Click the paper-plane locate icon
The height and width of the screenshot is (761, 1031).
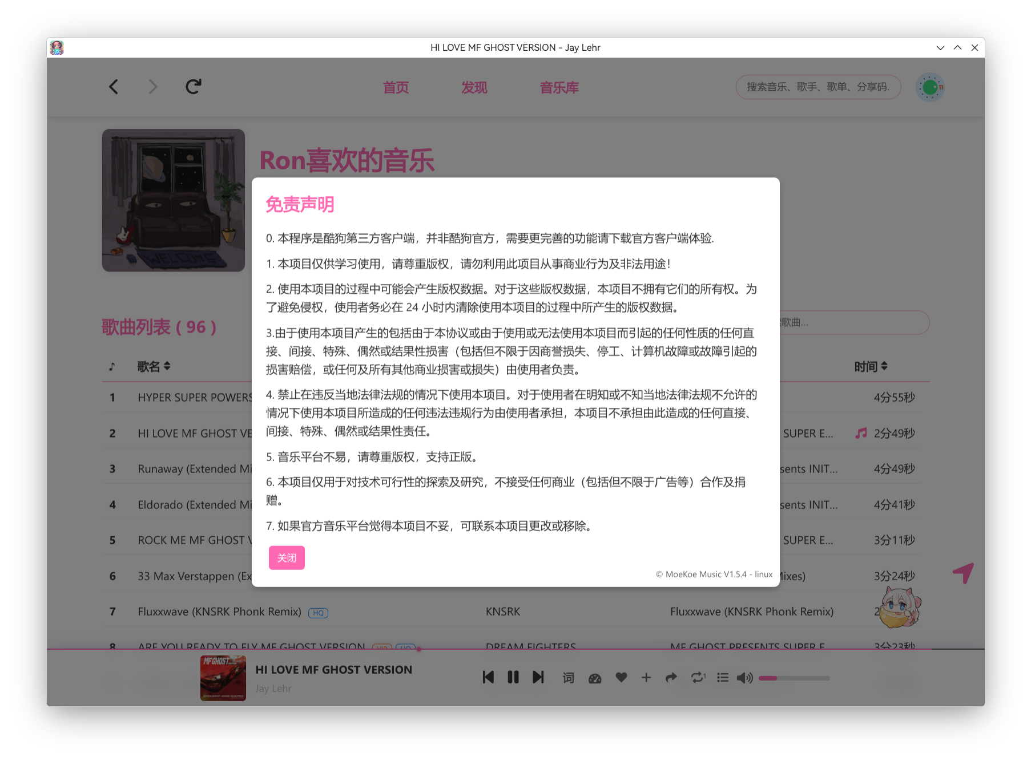coord(963,573)
